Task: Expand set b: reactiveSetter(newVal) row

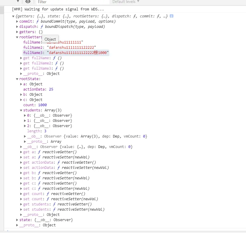Action: point(21,178)
